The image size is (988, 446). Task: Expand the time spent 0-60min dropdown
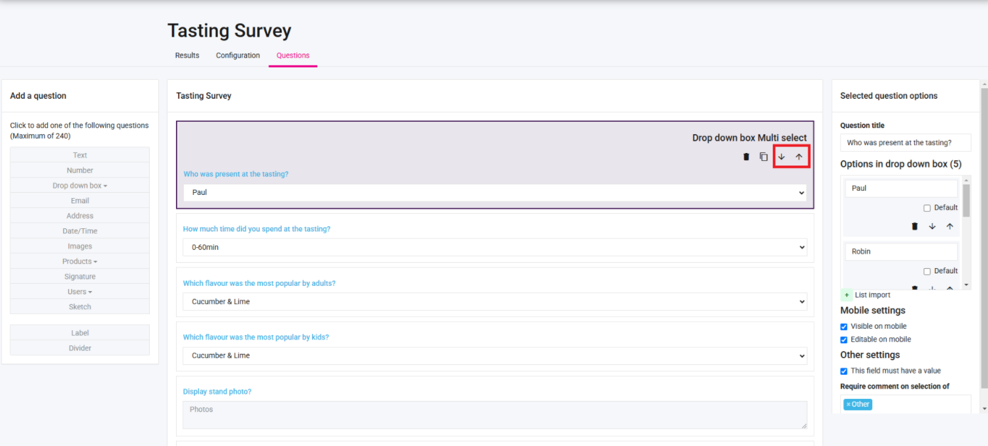(494, 247)
